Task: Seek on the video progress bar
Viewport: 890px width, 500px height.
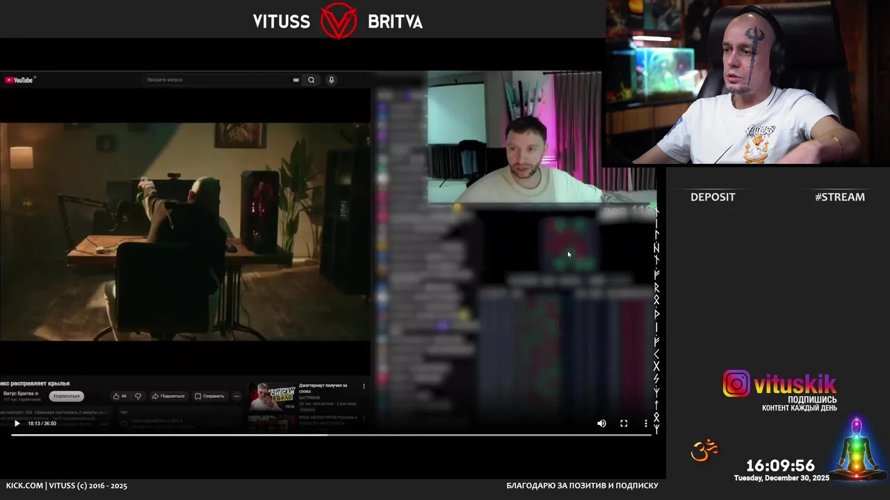Action: (331, 435)
